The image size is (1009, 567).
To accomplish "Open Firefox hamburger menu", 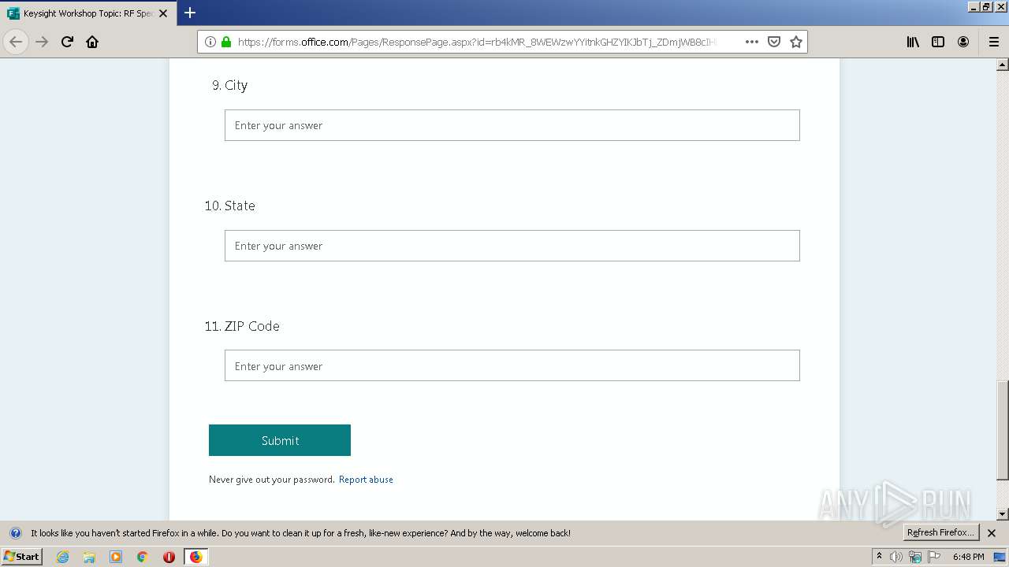I will click(994, 42).
